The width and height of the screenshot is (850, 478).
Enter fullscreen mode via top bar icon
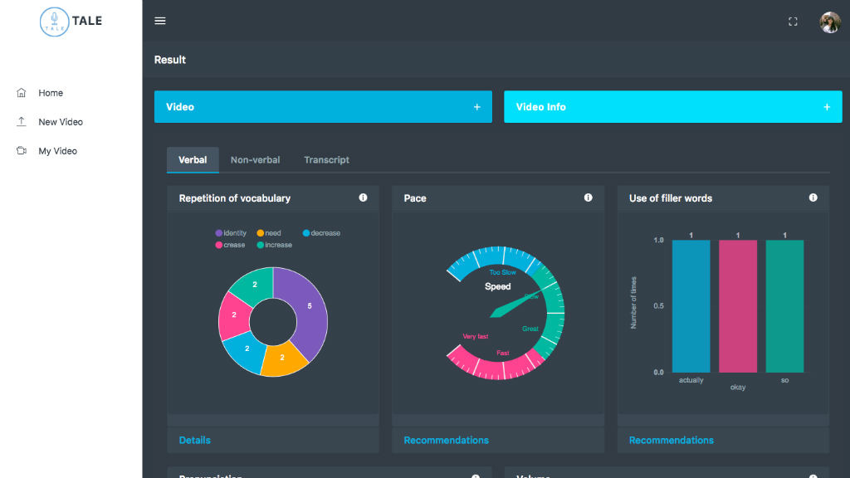click(793, 22)
